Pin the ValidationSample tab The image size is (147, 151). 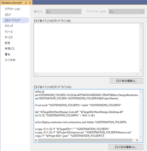pos(26,3)
